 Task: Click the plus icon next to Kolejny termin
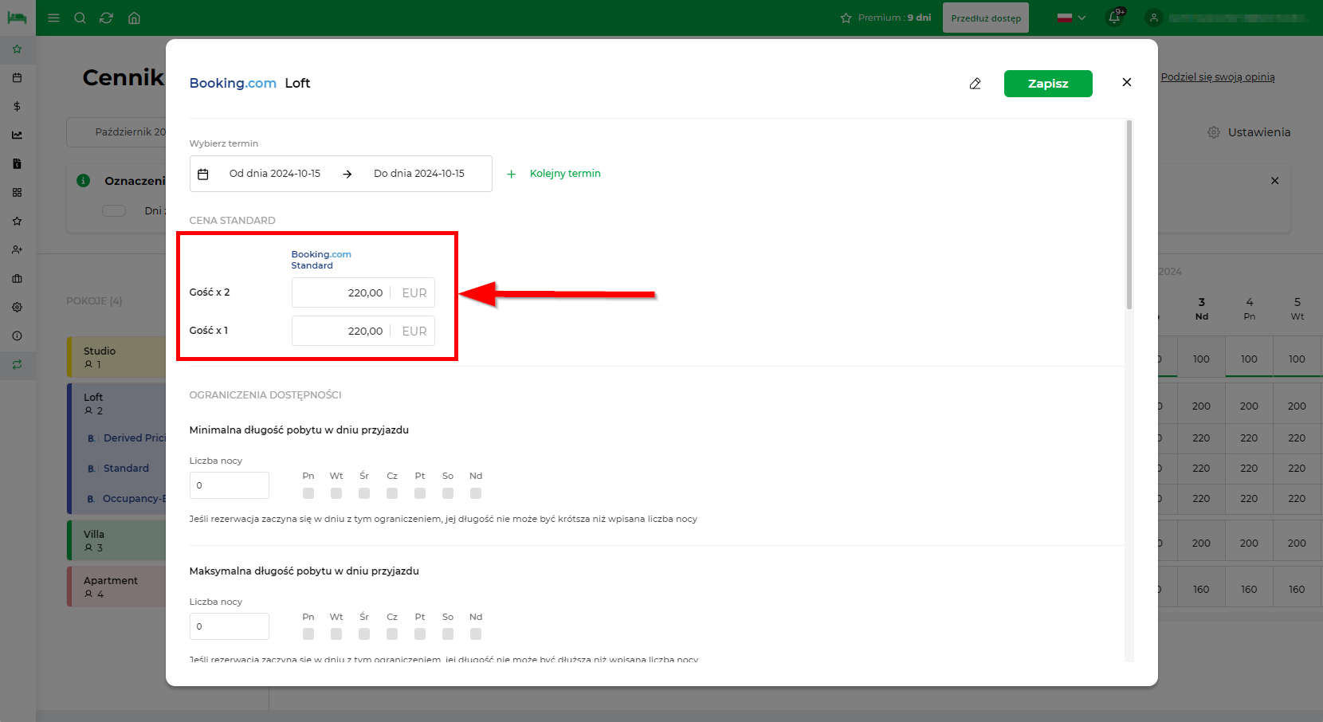pos(512,174)
